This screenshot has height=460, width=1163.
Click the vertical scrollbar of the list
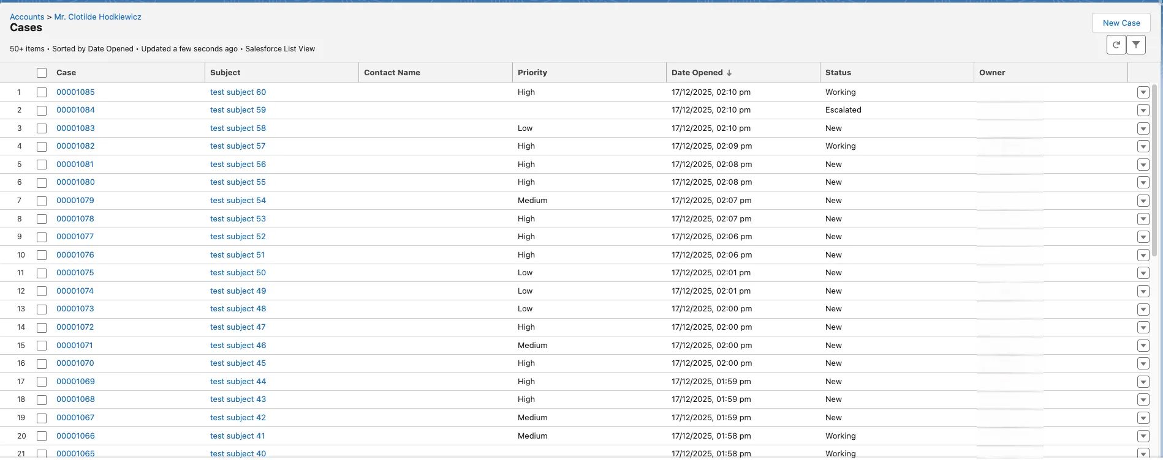(x=1154, y=171)
